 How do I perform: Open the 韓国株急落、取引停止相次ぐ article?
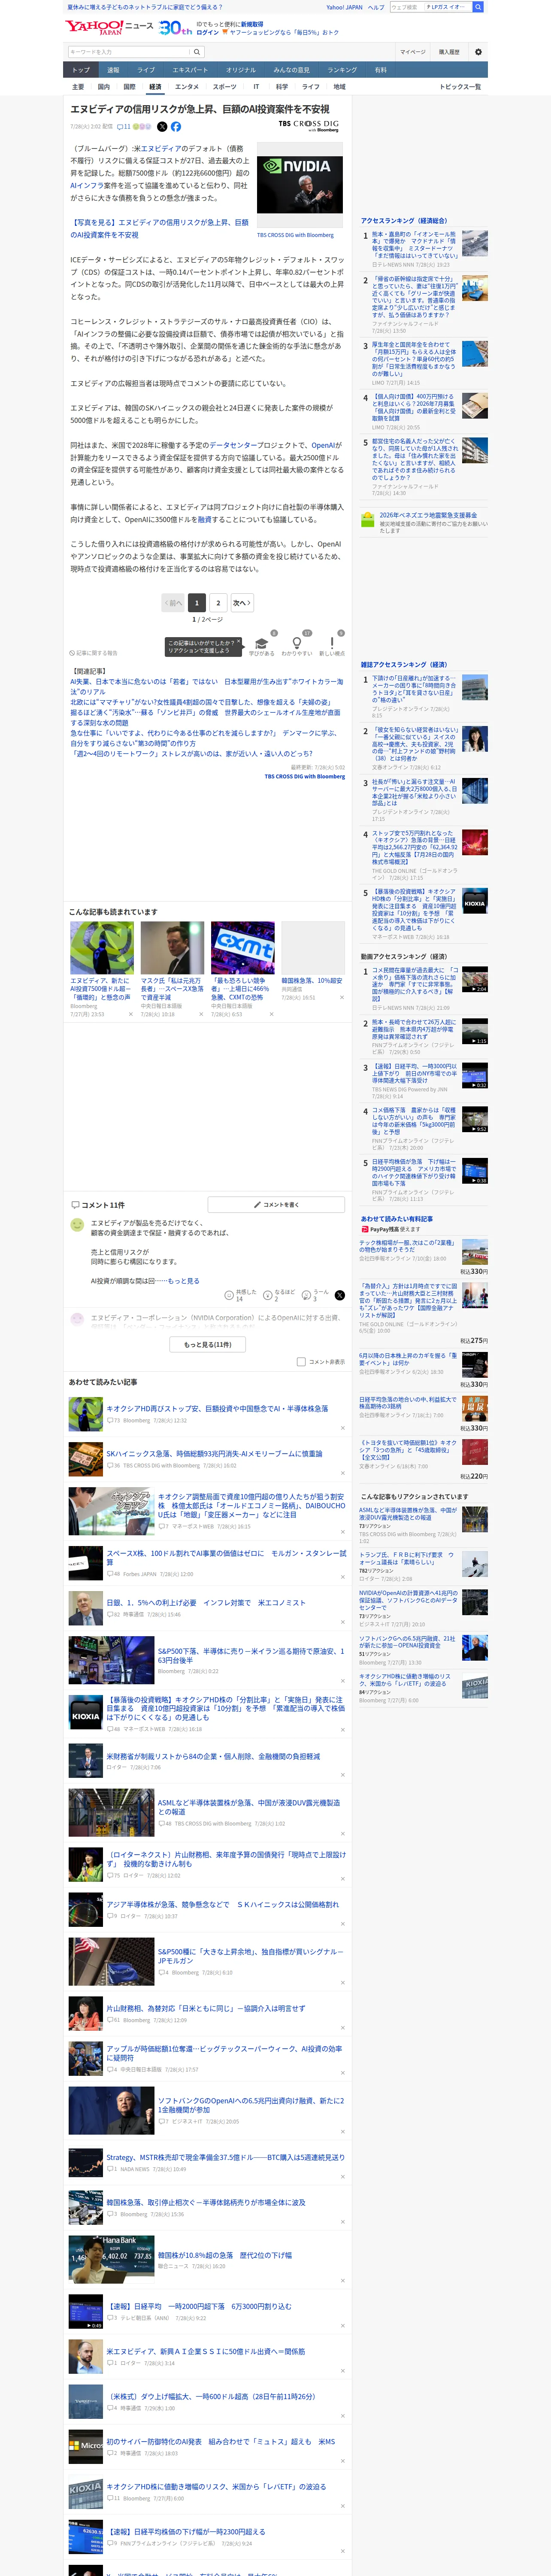[206, 2202]
